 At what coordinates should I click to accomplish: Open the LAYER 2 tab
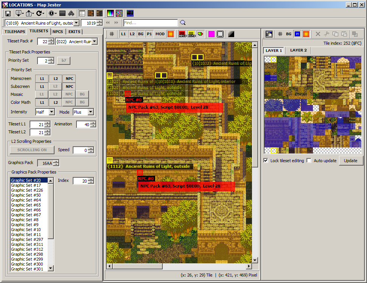coord(299,50)
